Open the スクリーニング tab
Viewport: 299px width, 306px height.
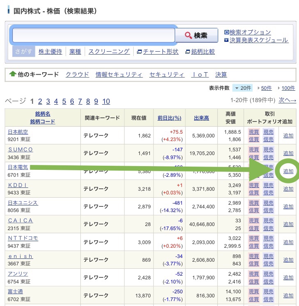109,52
